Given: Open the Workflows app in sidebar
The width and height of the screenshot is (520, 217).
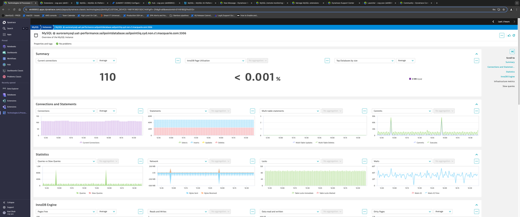Looking at the screenshot, I should [x=11, y=59].
